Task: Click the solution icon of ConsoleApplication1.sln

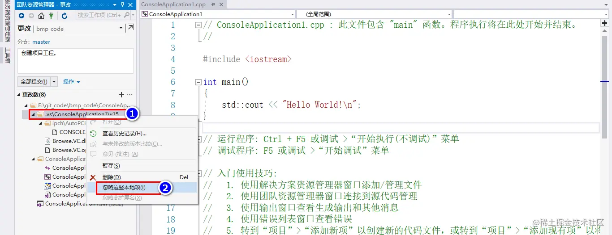Action: (x=41, y=204)
